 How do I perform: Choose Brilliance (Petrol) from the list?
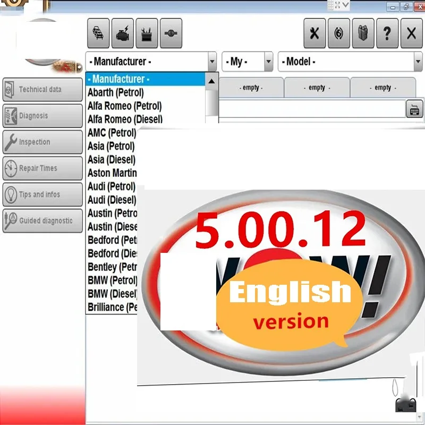point(112,308)
